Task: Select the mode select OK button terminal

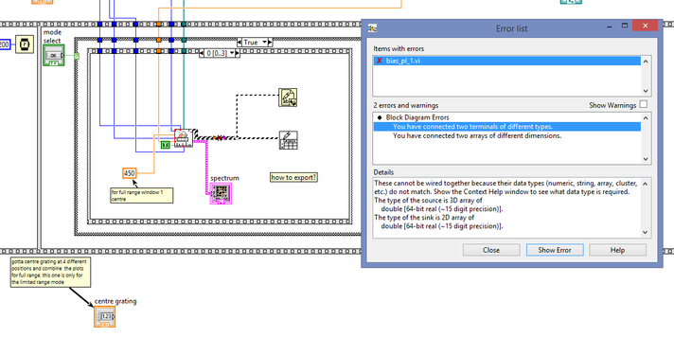Action: pyautogui.click(x=54, y=56)
